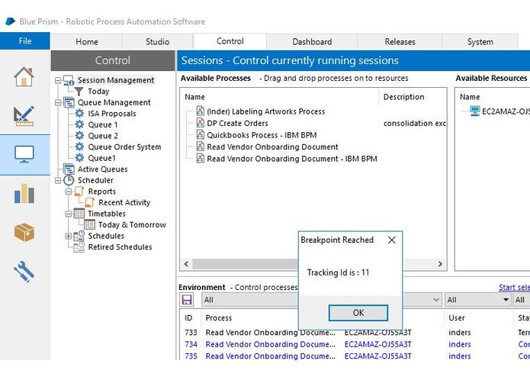530x377 pixels.
Task: Click the Retired Schedules icon
Action: (x=79, y=246)
